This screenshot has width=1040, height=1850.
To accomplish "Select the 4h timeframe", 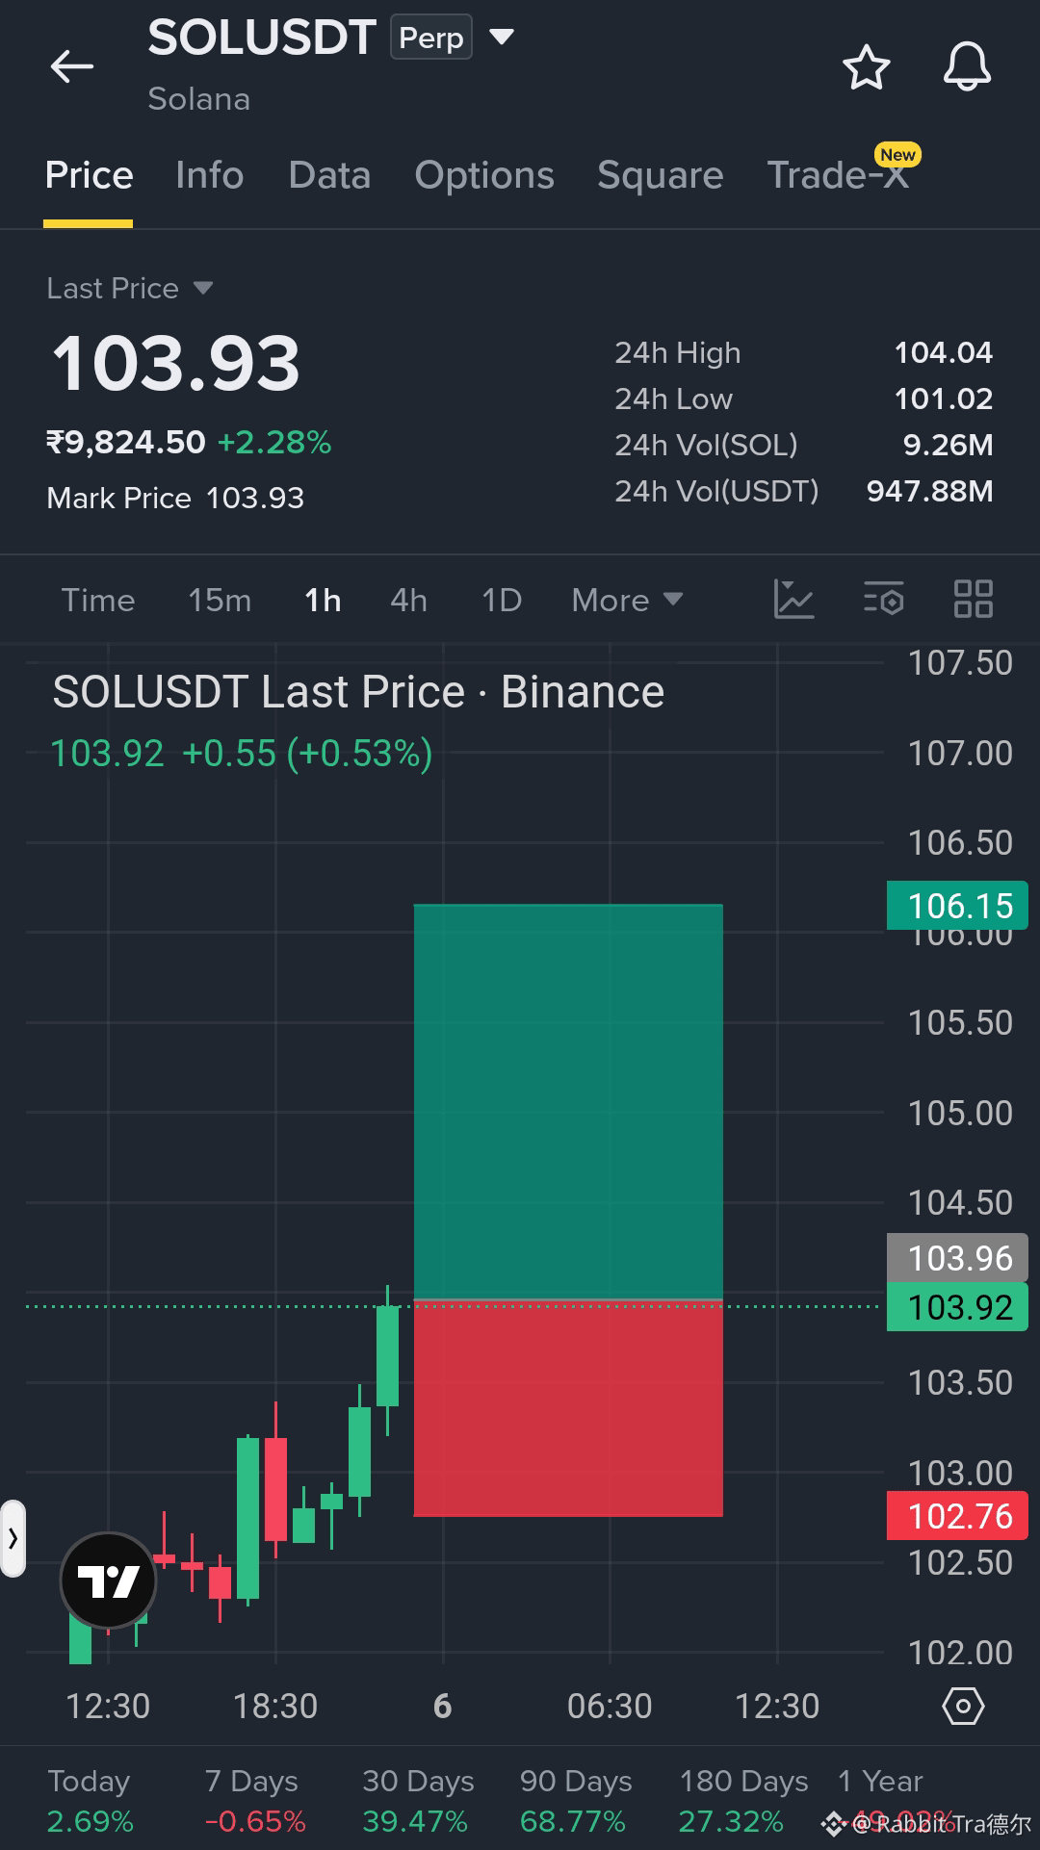I will click(x=408, y=600).
